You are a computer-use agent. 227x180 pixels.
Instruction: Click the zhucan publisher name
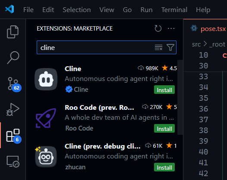point(75,167)
